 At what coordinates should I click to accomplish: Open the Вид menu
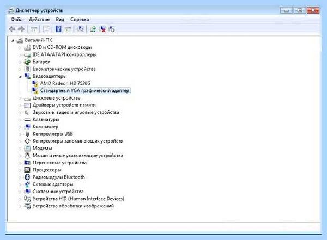point(60,20)
